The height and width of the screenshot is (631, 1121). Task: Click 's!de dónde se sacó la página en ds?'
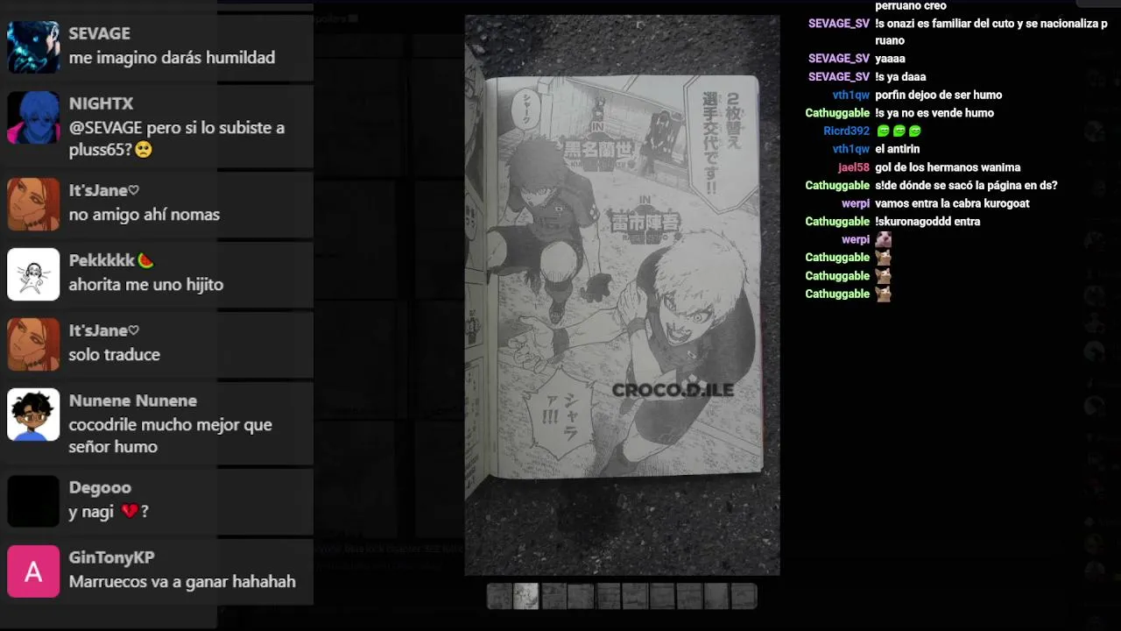click(x=966, y=186)
